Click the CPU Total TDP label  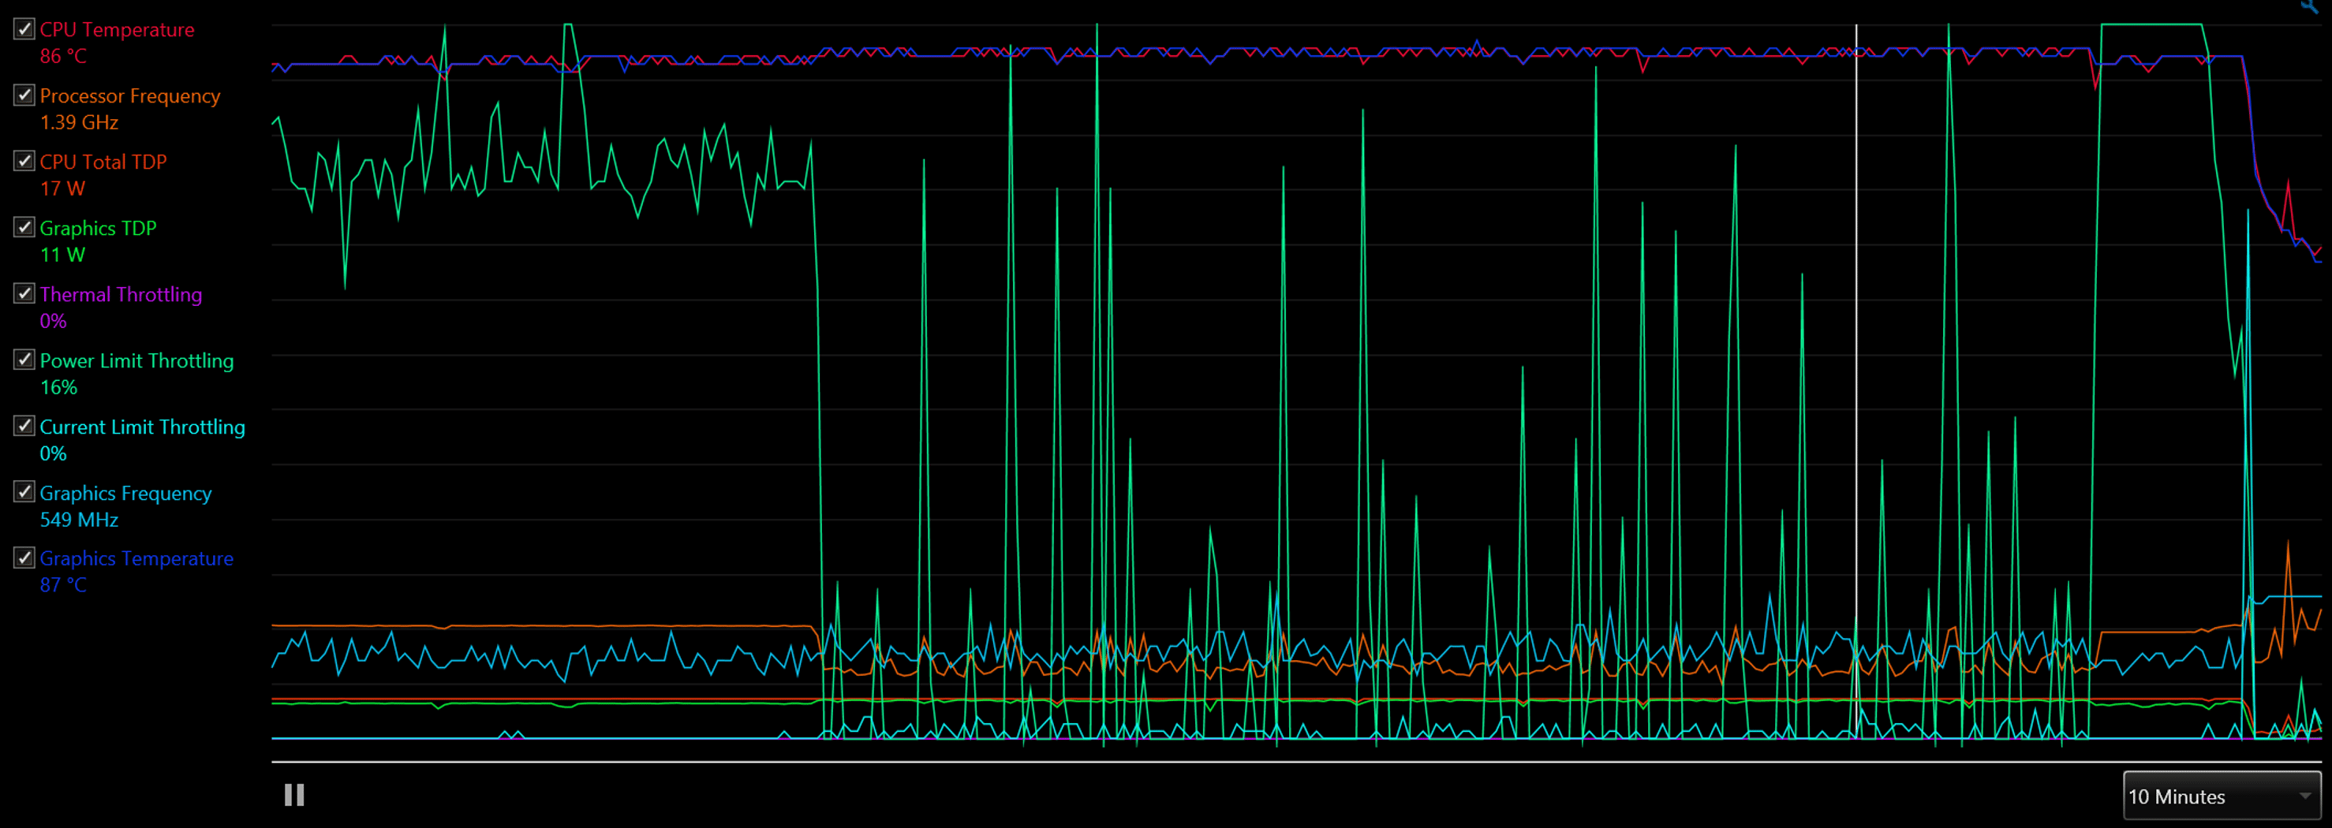(x=103, y=162)
